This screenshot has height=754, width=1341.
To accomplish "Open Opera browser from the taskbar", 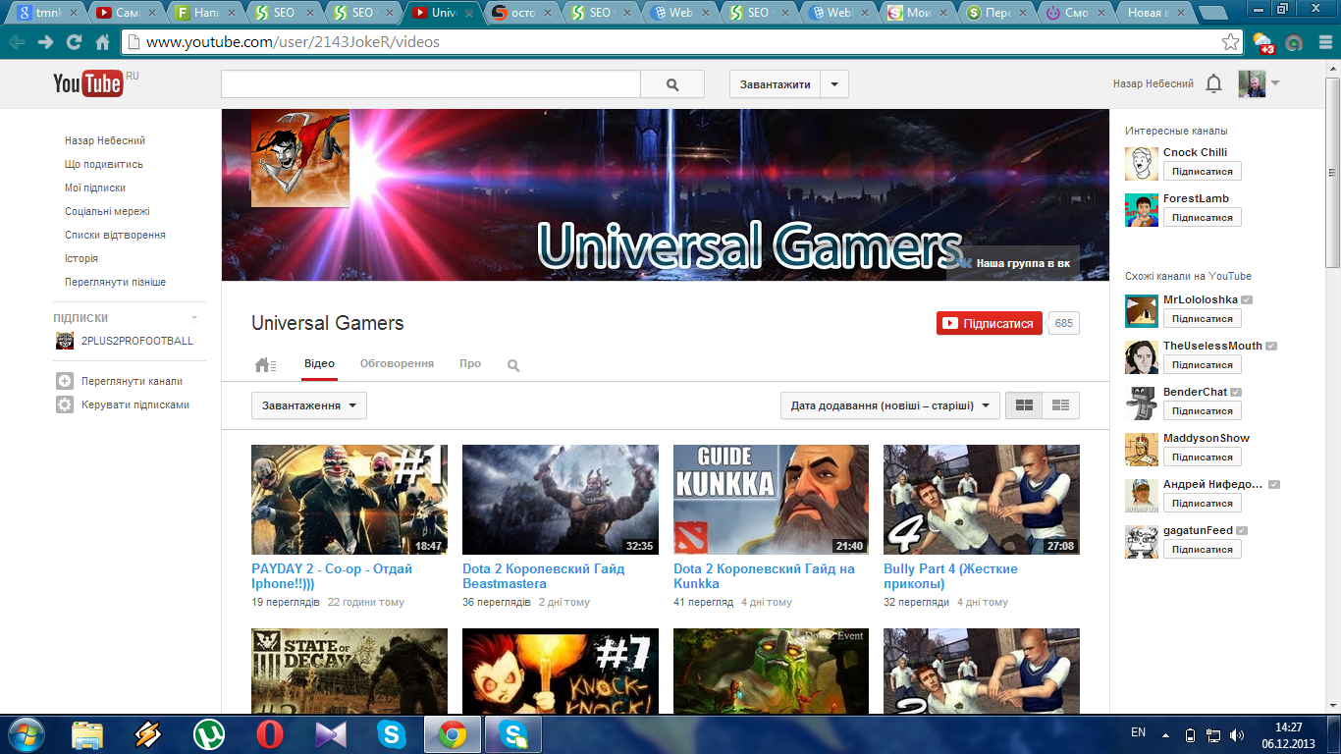I will click(269, 734).
